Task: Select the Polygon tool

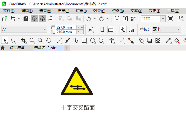Action: [101, 41]
